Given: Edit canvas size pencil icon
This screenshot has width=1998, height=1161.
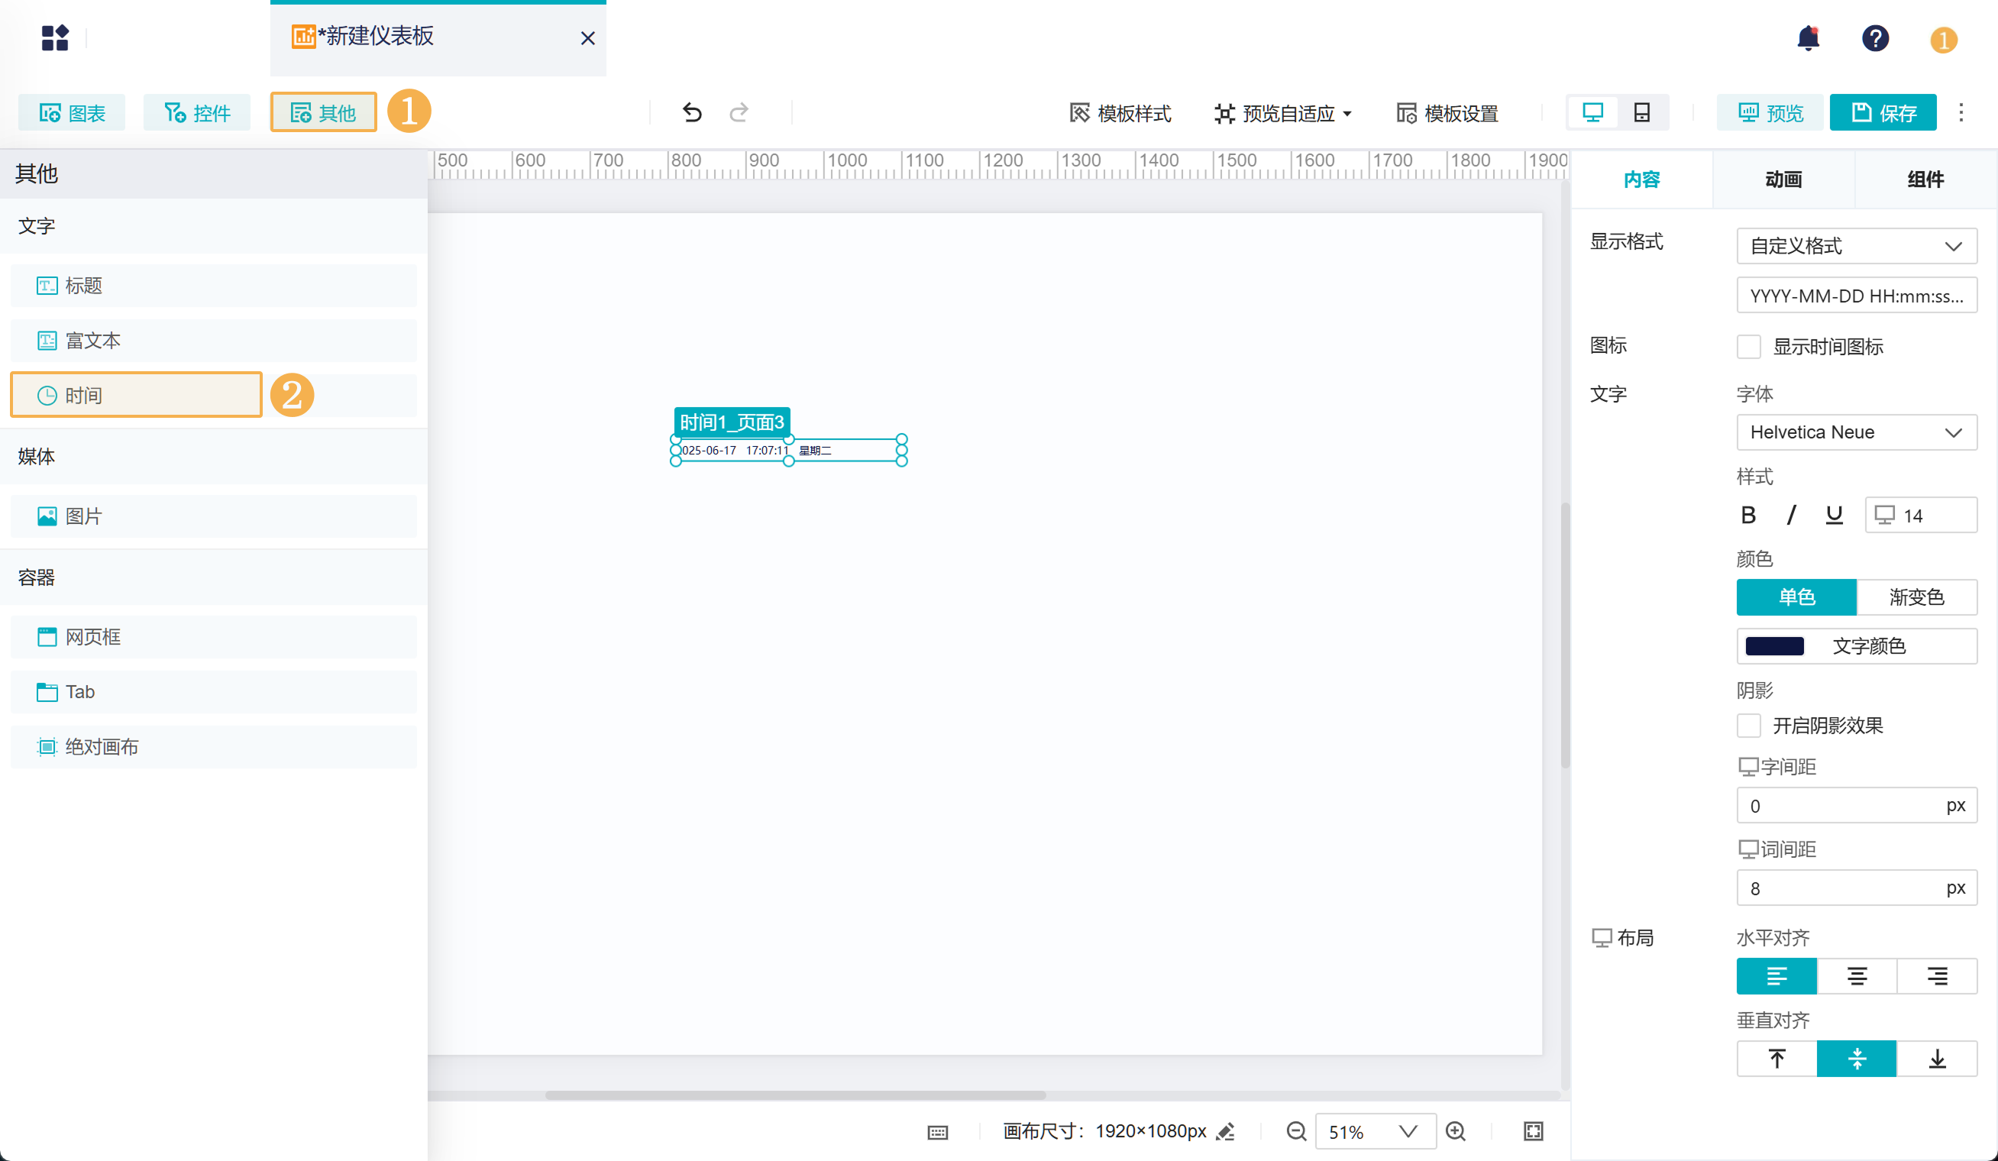Looking at the screenshot, I should point(1226,1131).
